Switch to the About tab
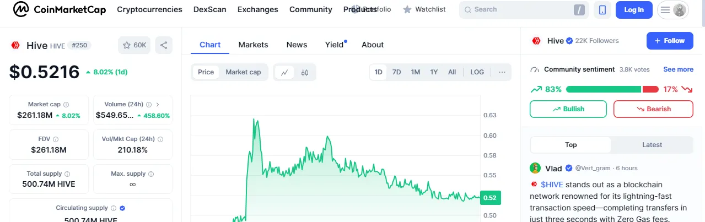 pyautogui.click(x=373, y=45)
